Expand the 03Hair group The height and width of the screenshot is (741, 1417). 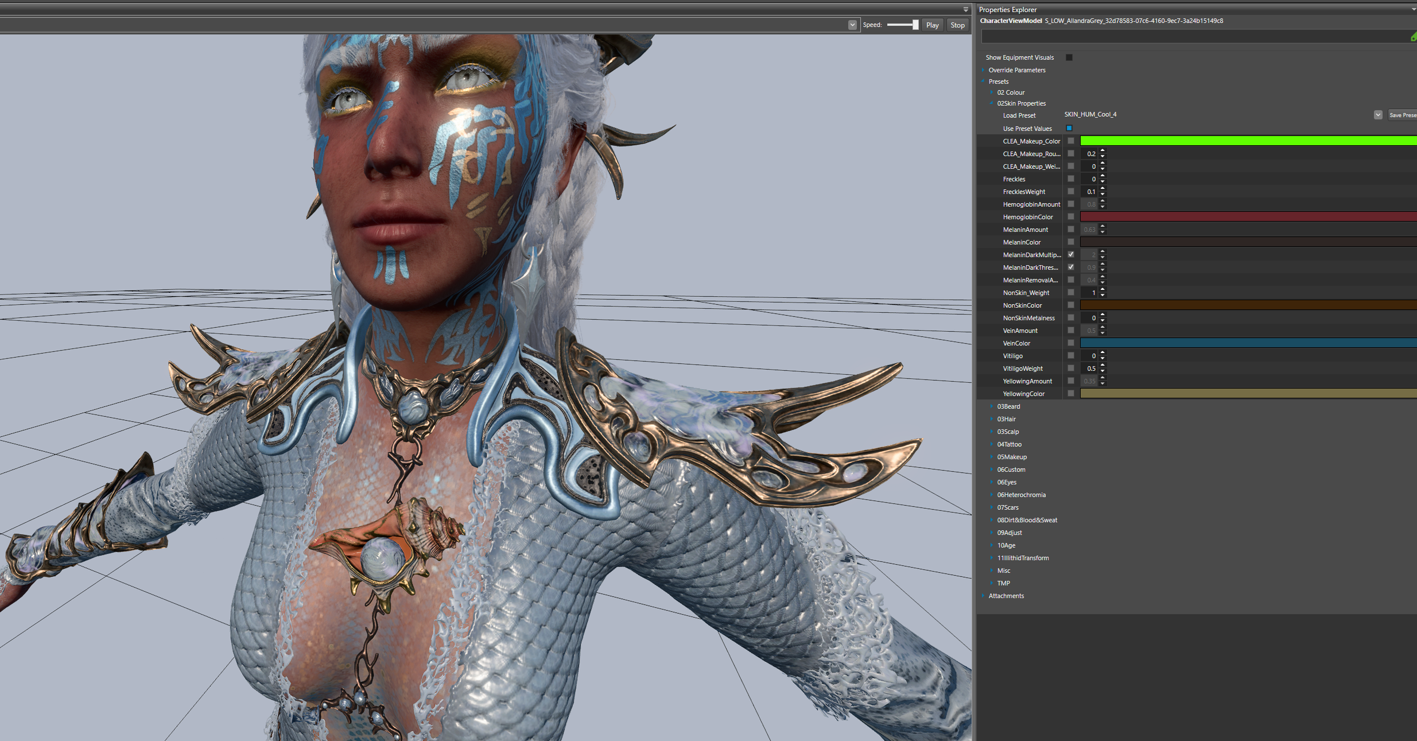coord(992,419)
